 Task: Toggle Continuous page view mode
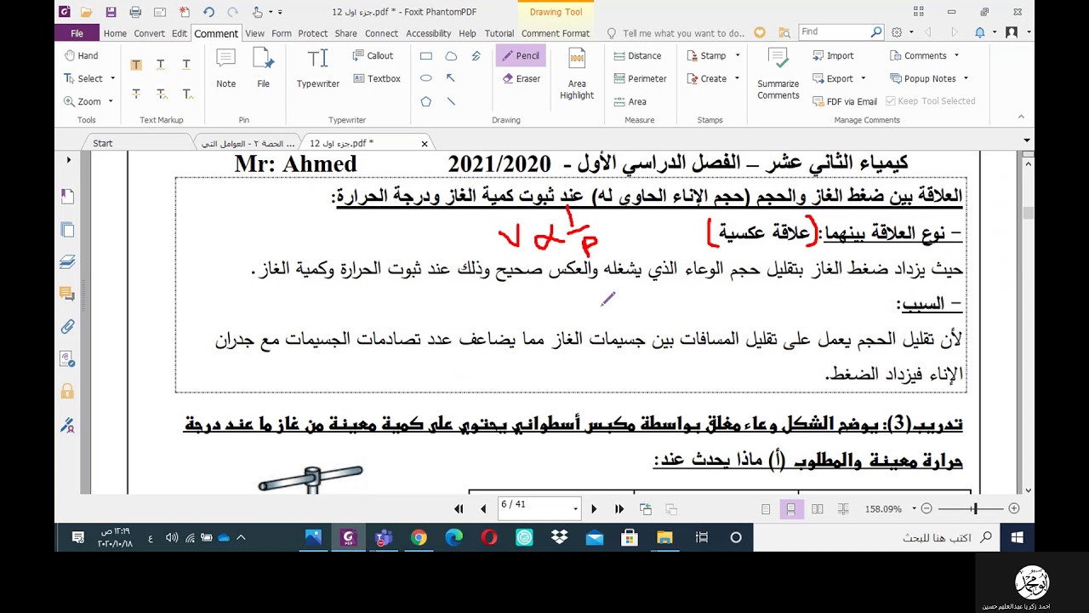pos(791,509)
